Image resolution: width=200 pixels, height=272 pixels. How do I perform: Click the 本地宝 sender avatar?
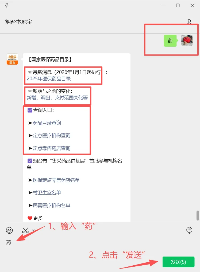click(x=12, y=59)
